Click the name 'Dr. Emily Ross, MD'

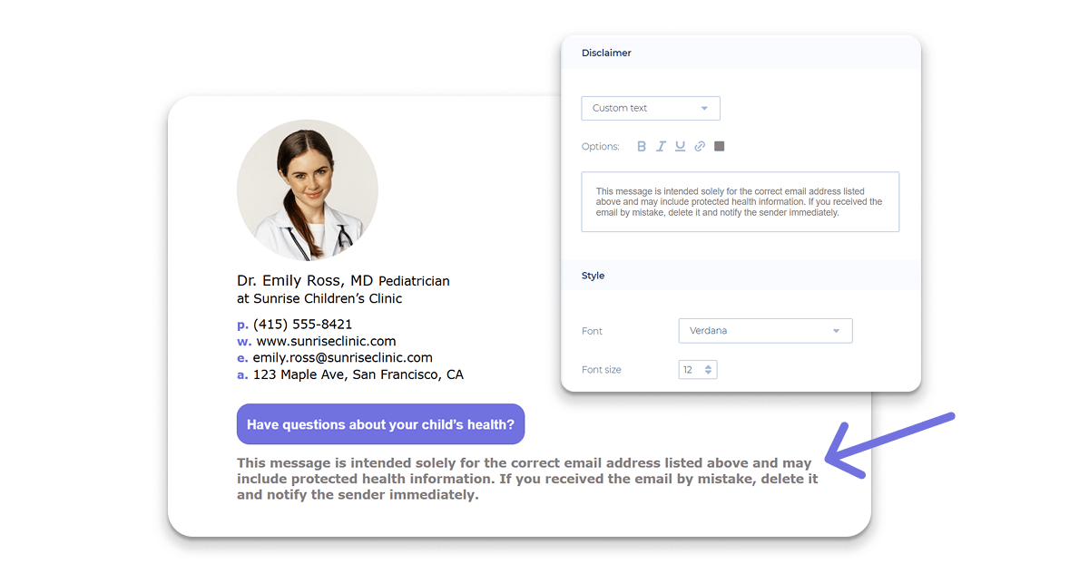coord(305,281)
